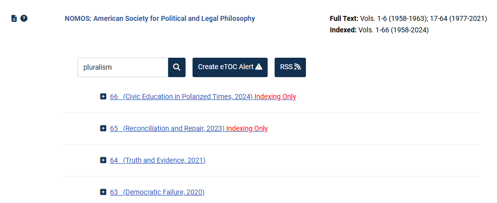Select the Full Text Vols. 1-6 coverage text
This screenshot has height=203, width=497.
click(408, 18)
